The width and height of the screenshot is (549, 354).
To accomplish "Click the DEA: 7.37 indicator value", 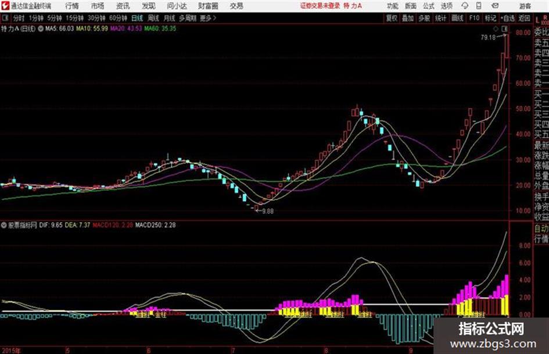I will click(x=77, y=225).
